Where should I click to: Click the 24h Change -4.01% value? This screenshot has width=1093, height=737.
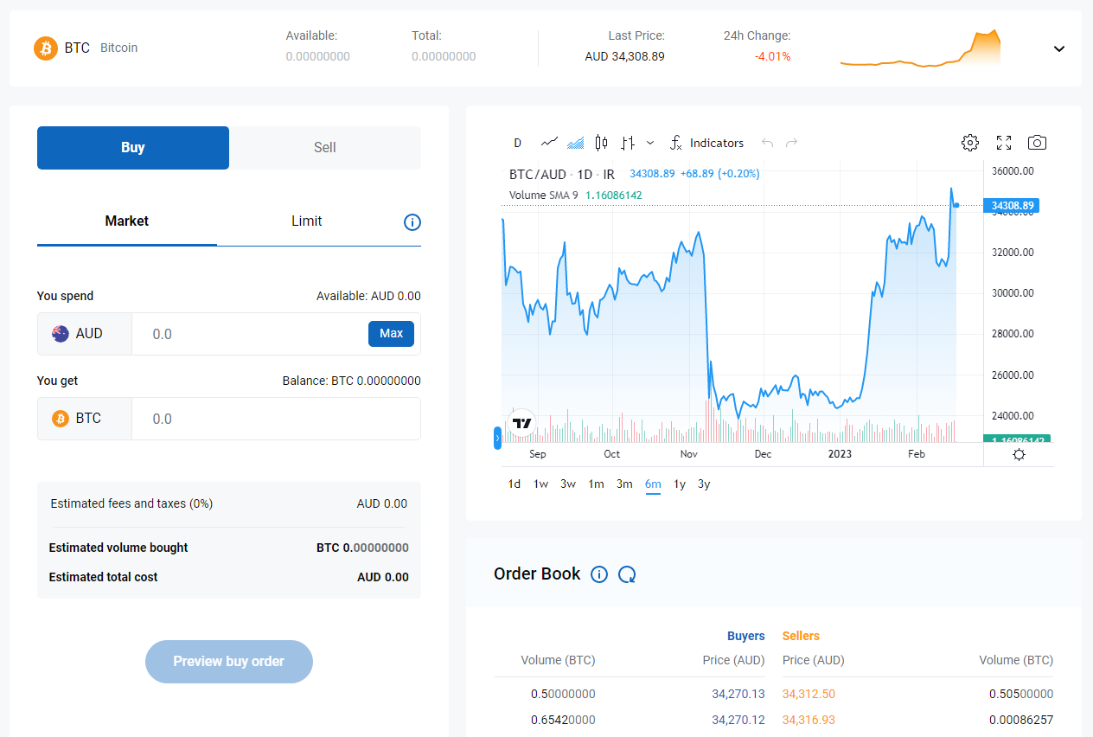click(x=772, y=56)
